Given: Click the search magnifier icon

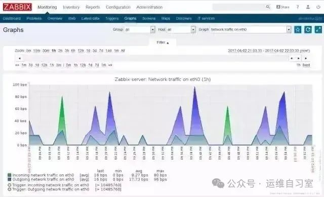Looking at the screenshot, I should tap(268, 7).
